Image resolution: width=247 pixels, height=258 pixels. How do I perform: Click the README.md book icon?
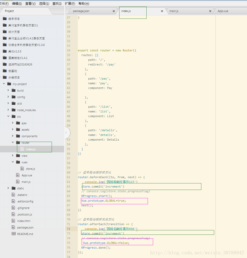coord(14,234)
